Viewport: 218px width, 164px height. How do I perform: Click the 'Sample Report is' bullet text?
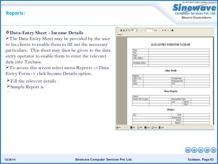(27, 87)
